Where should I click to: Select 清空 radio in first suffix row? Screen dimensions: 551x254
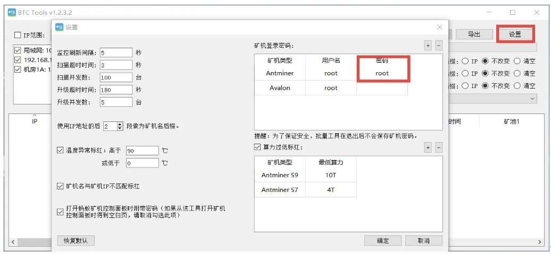click(x=517, y=61)
